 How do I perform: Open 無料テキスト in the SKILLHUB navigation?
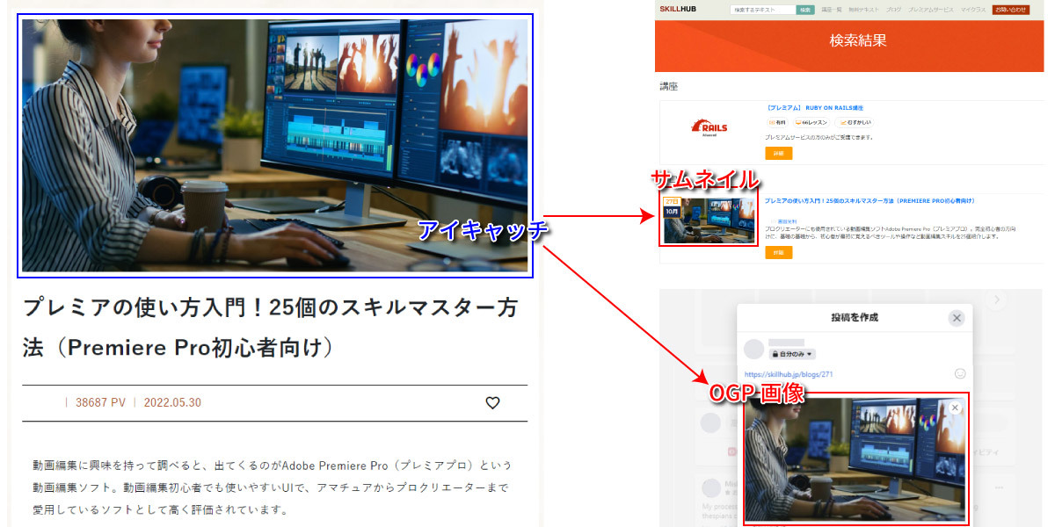863,10
